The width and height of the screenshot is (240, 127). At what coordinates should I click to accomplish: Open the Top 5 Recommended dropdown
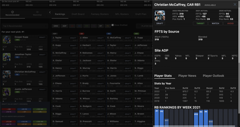(25, 26)
